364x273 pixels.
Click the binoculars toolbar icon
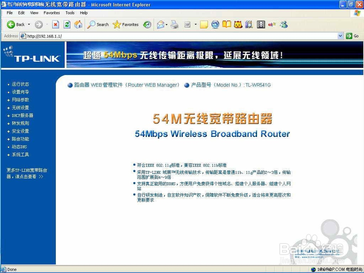click(x=249, y=24)
